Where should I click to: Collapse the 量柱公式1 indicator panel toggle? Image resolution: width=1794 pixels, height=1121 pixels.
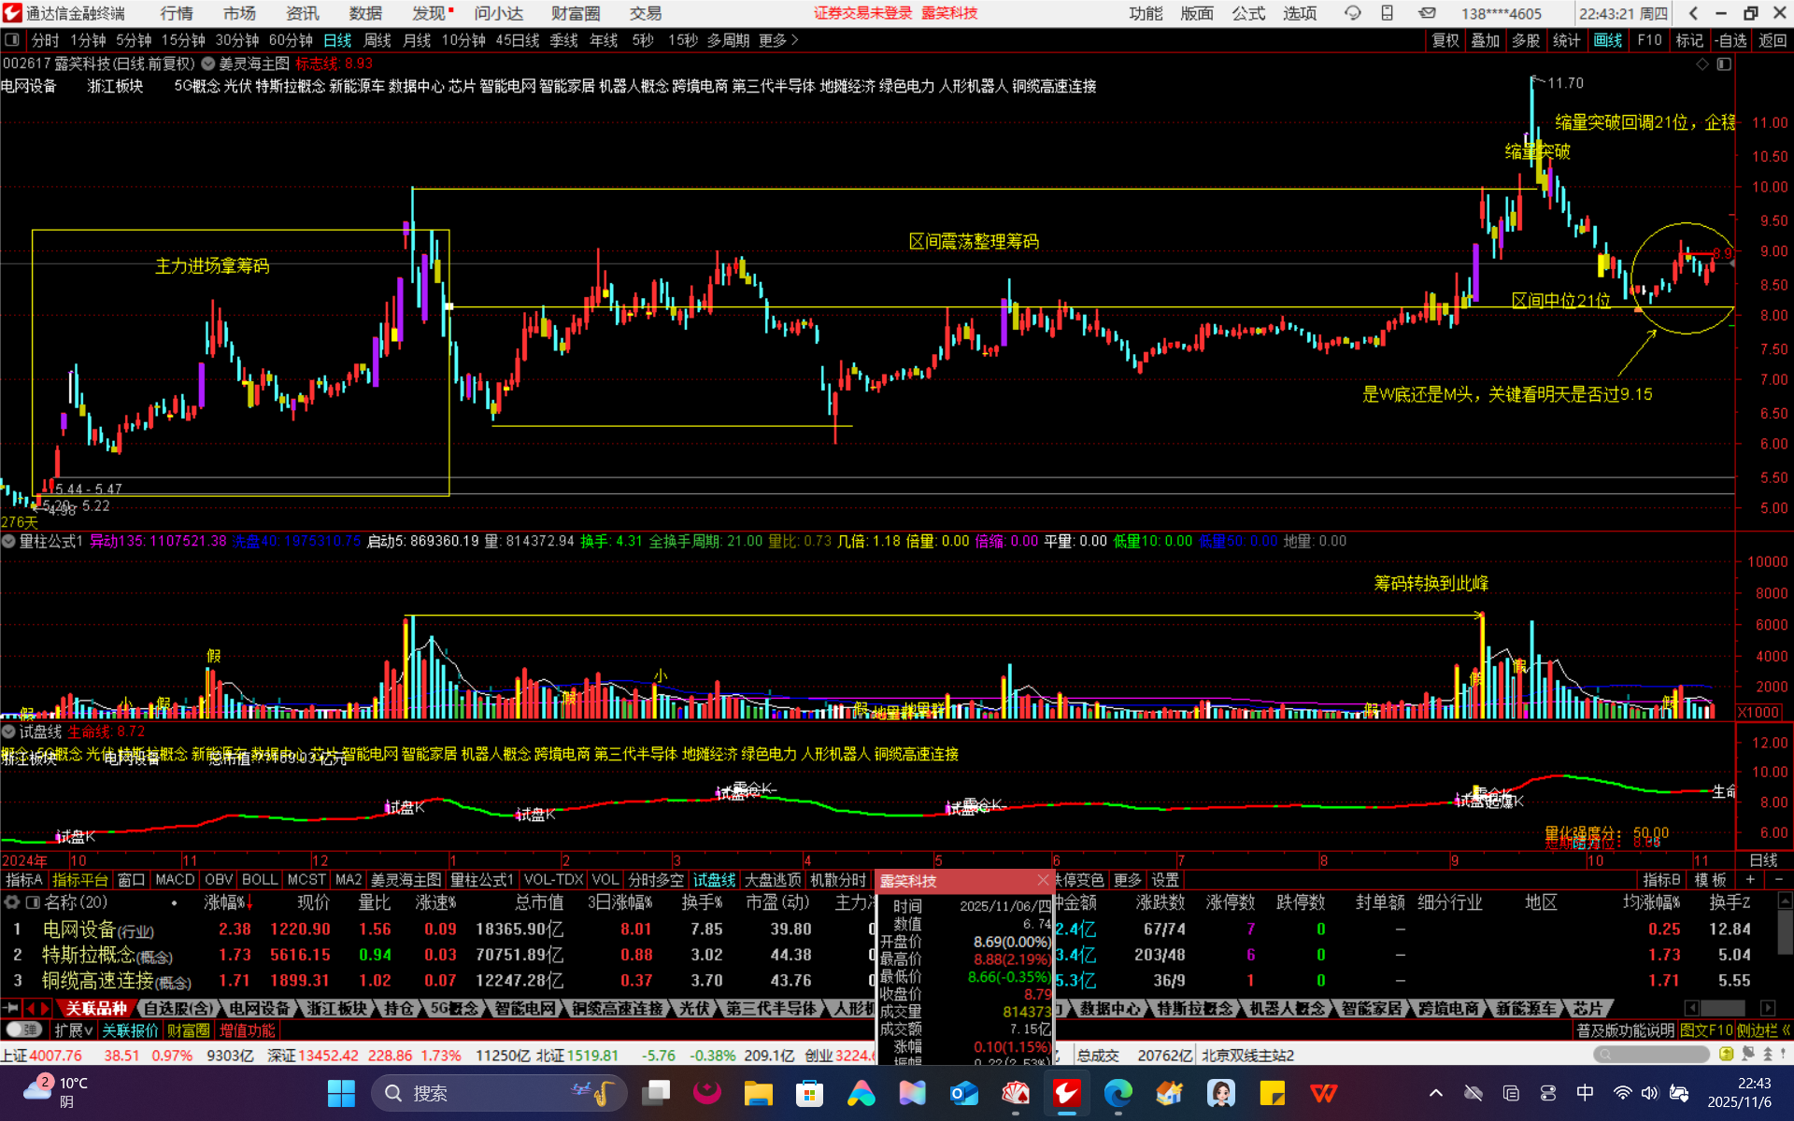click(x=8, y=541)
